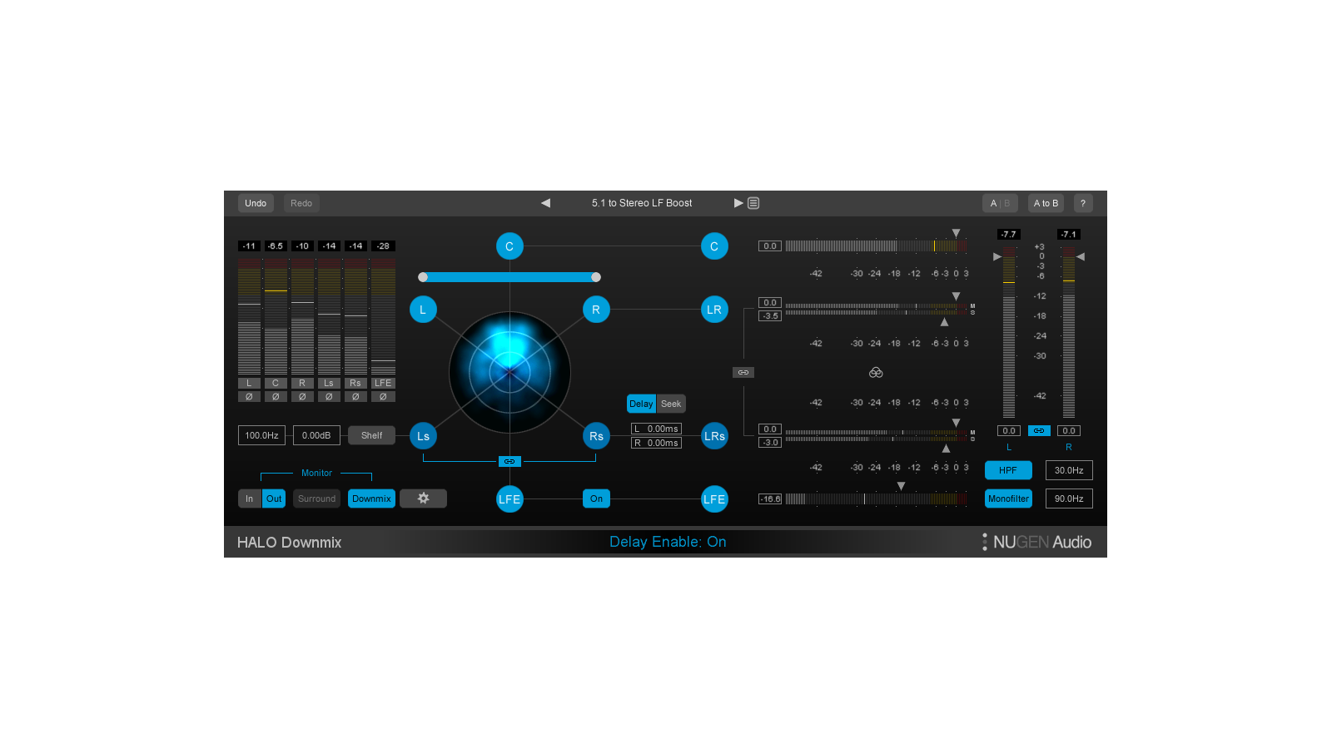Image resolution: width=1332 pixels, height=749 pixels.
Task: Edit the 0.00dB shelf gain field
Action: pyautogui.click(x=316, y=435)
